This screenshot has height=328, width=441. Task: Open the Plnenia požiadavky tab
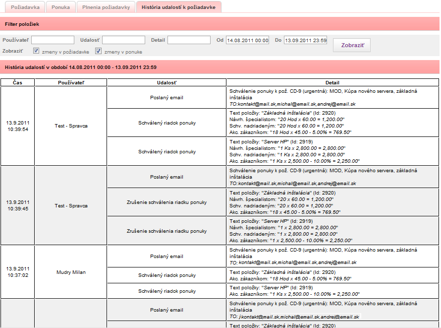coord(106,7)
